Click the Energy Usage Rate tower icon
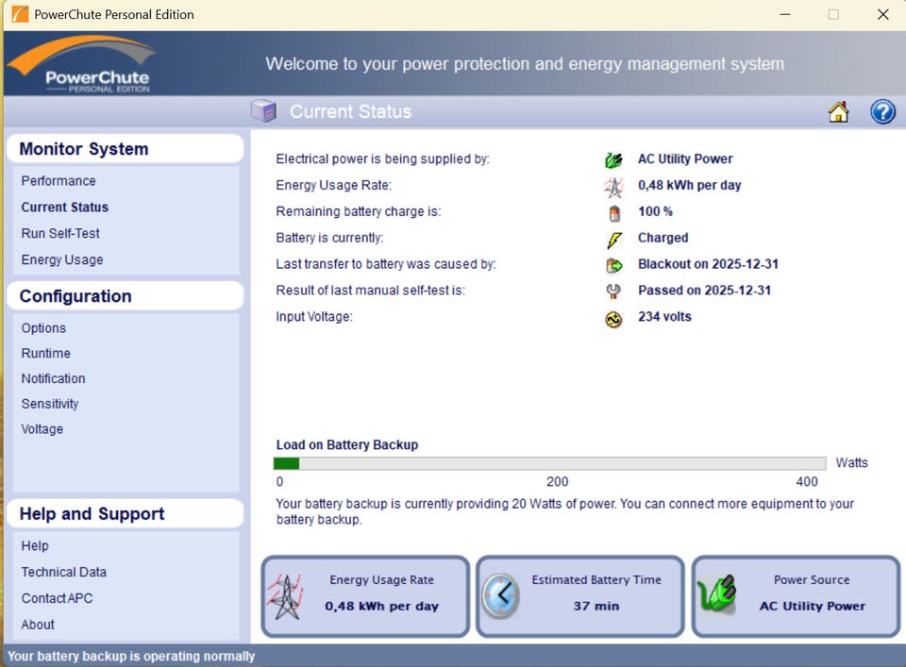 pyautogui.click(x=613, y=186)
